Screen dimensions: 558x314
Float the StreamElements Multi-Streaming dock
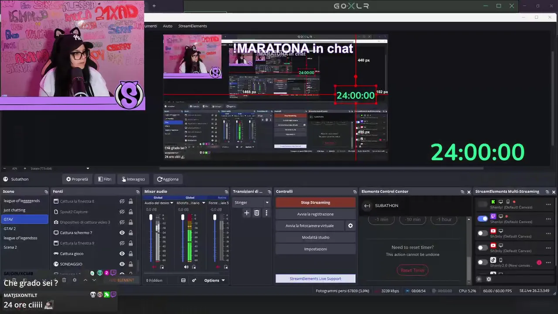547,191
